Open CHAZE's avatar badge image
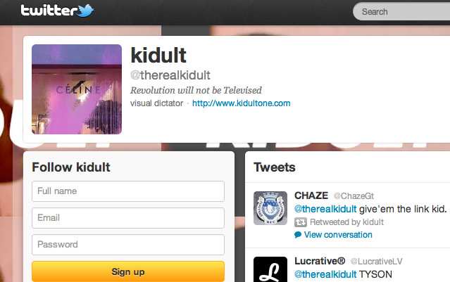This screenshot has width=450, height=282. [x=270, y=208]
